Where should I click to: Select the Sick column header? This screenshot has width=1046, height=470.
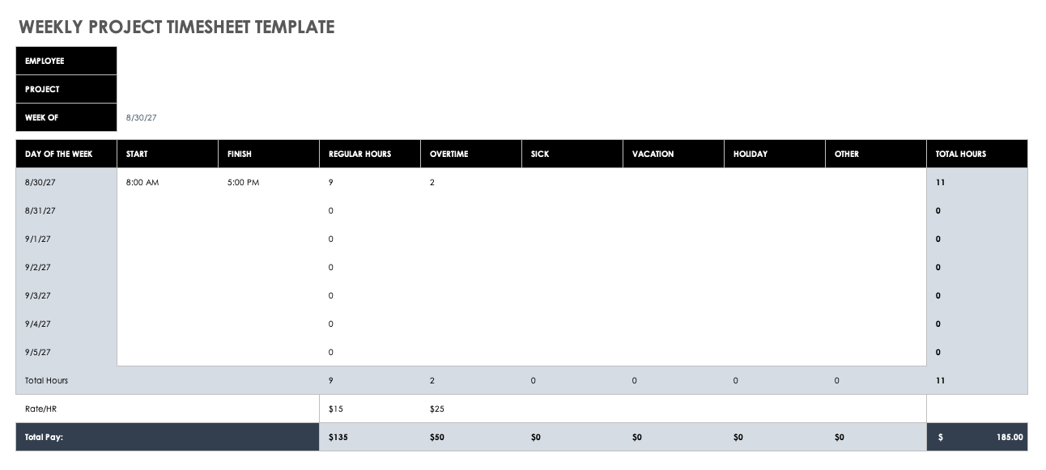click(540, 154)
